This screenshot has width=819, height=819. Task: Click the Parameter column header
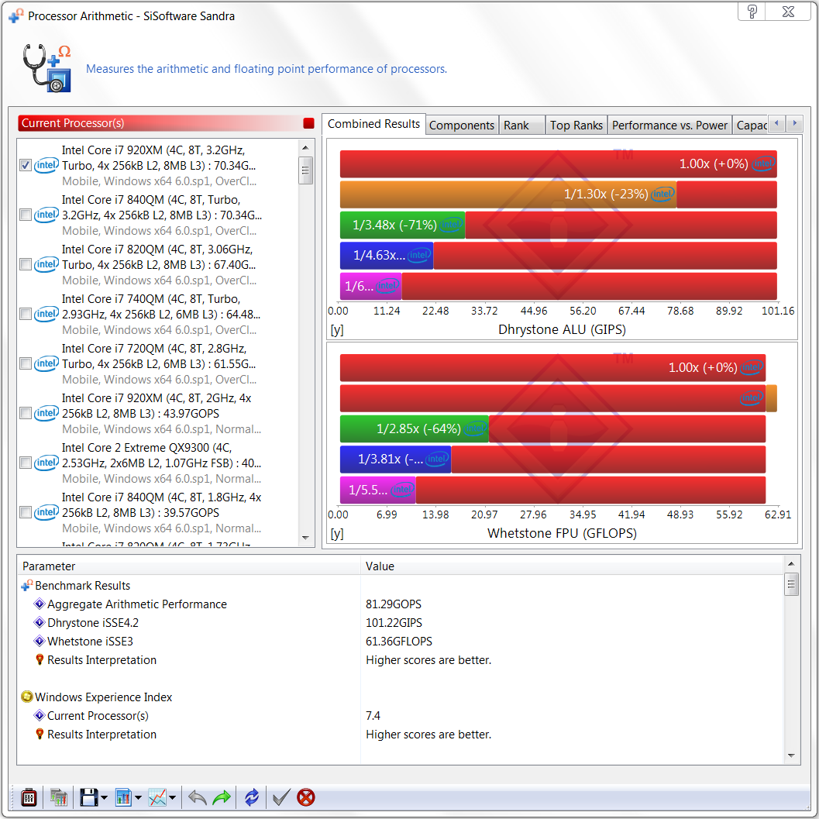(188, 566)
